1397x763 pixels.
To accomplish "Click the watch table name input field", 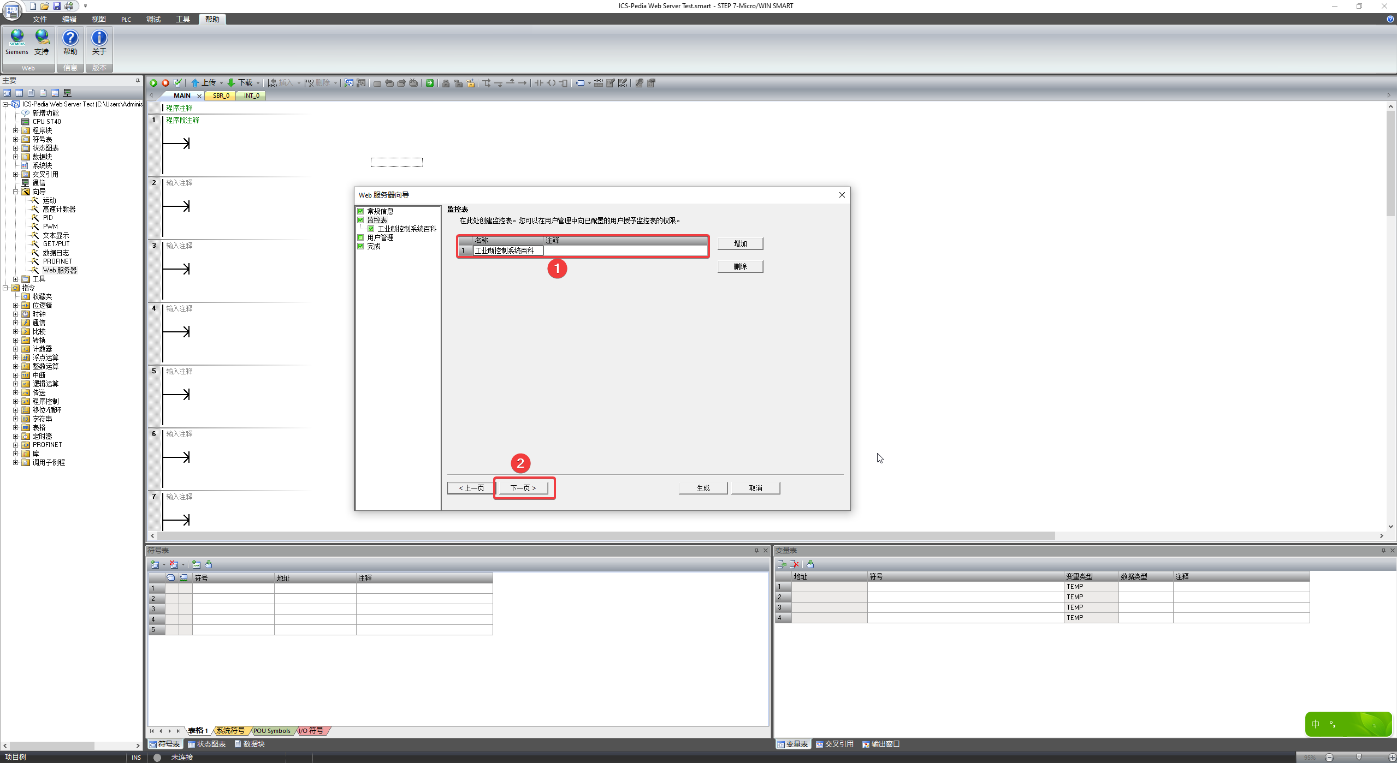I will (507, 251).
